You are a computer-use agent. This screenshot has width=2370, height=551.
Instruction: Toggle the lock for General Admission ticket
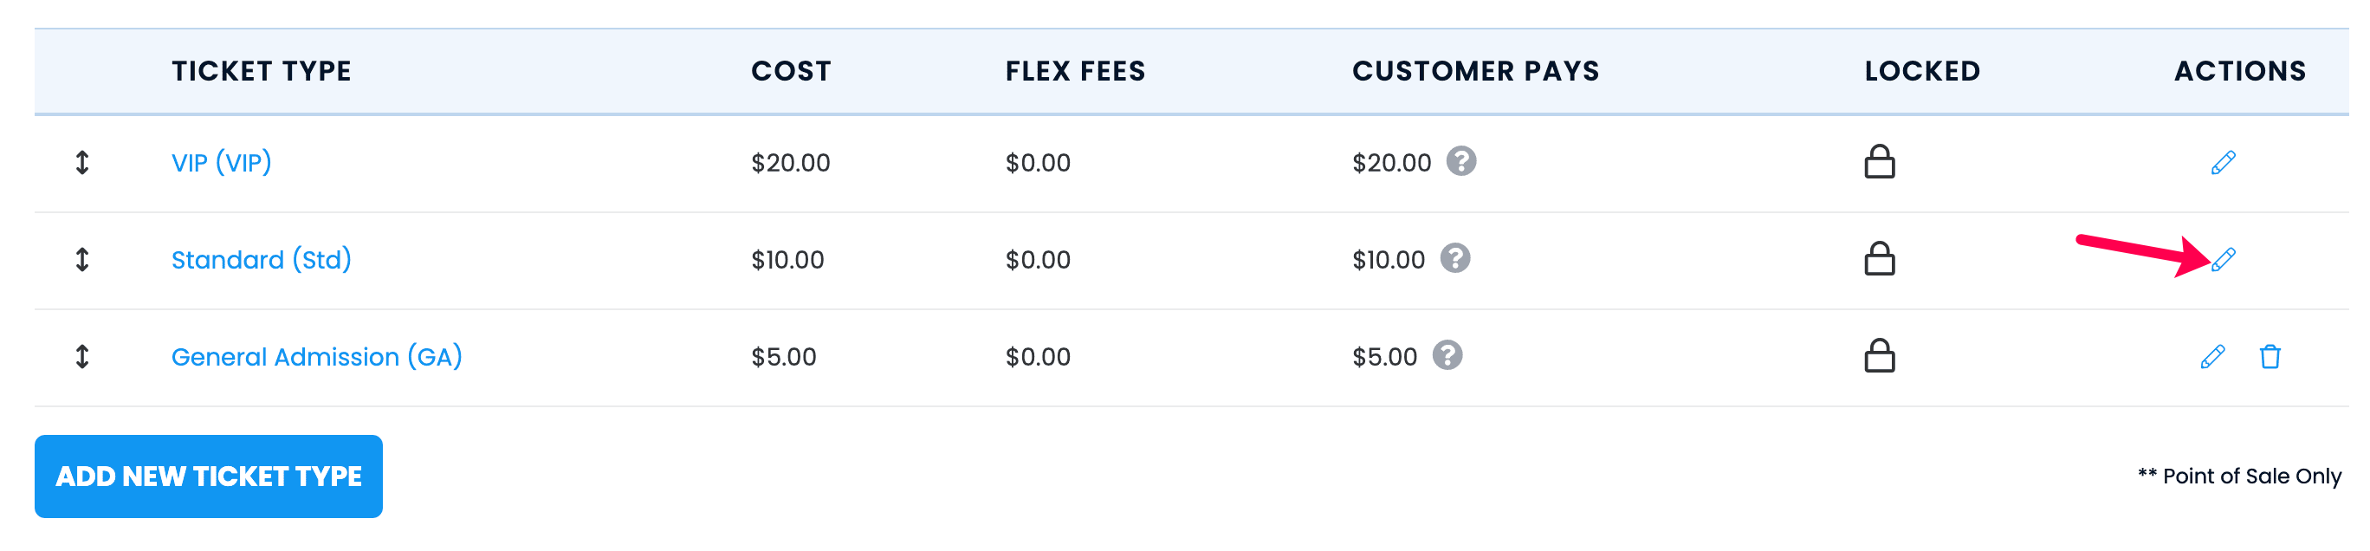[1879, 356]
